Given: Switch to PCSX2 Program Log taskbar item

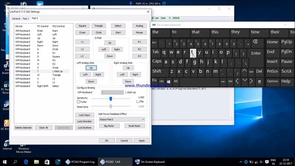Looking at the screenshot, I should coord(80,162).
